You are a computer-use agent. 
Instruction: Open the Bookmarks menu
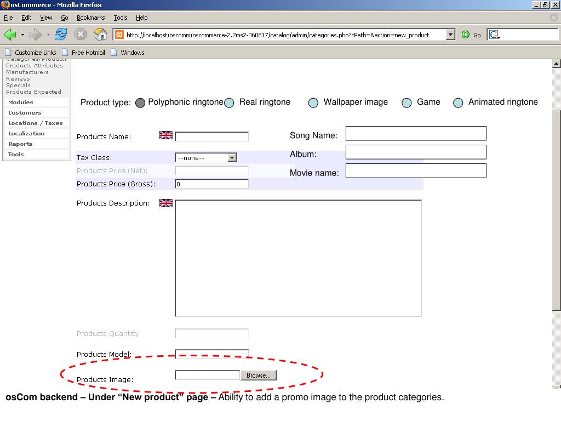coord(90,18)
